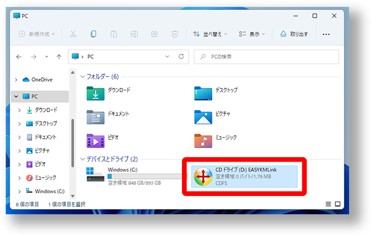Expand Windows (C:) in the navigation pane
372x236 pixels.
pyautogui.click(x=19, y=191)
